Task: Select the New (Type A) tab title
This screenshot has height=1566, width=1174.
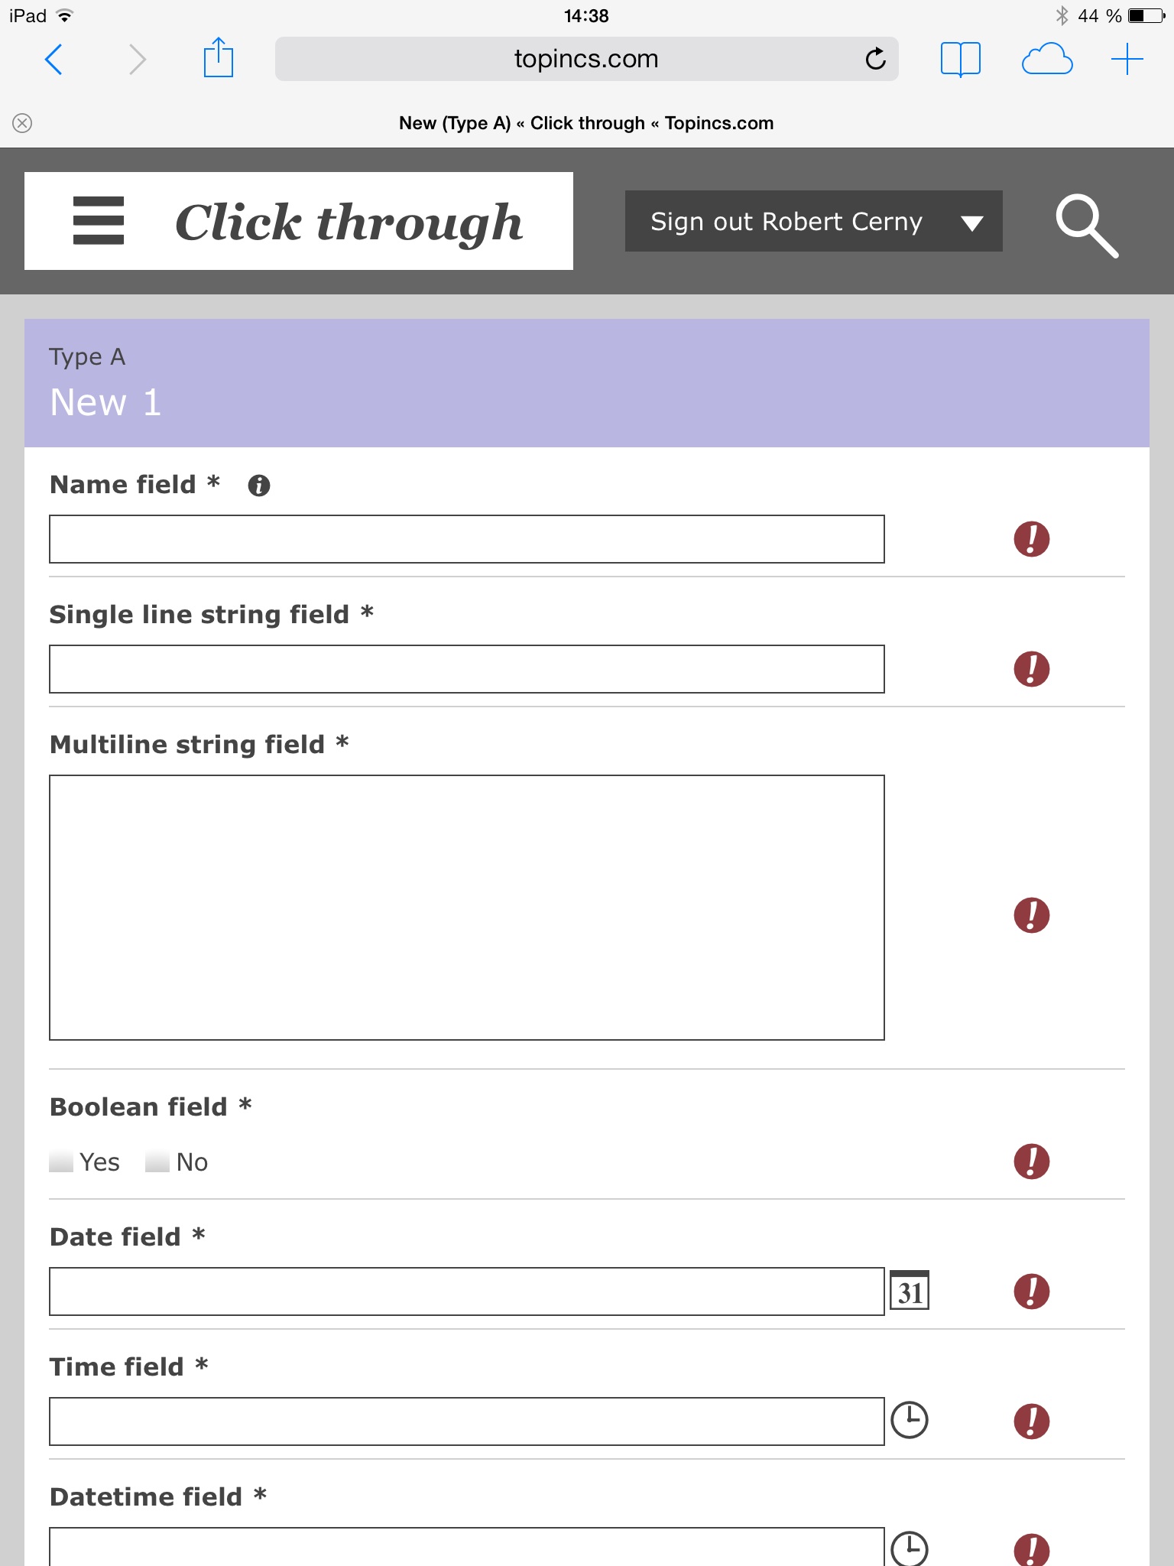Action: [585, 123]
